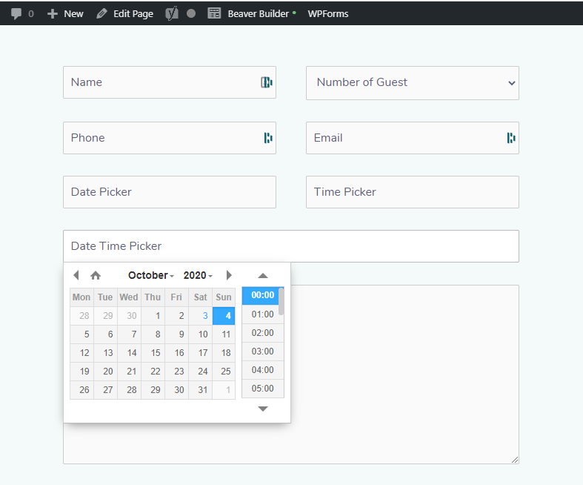Choose October 18 in the calendar

tap(224, 353)
